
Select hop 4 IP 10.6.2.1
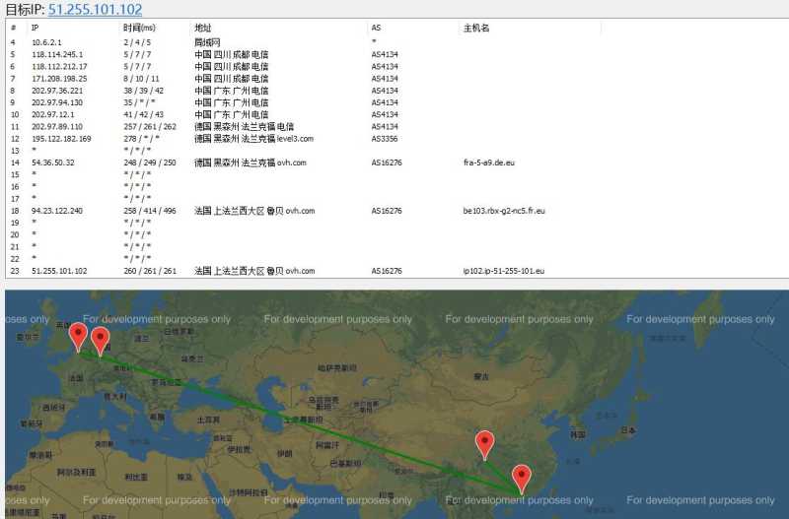[x=46, y=42]
